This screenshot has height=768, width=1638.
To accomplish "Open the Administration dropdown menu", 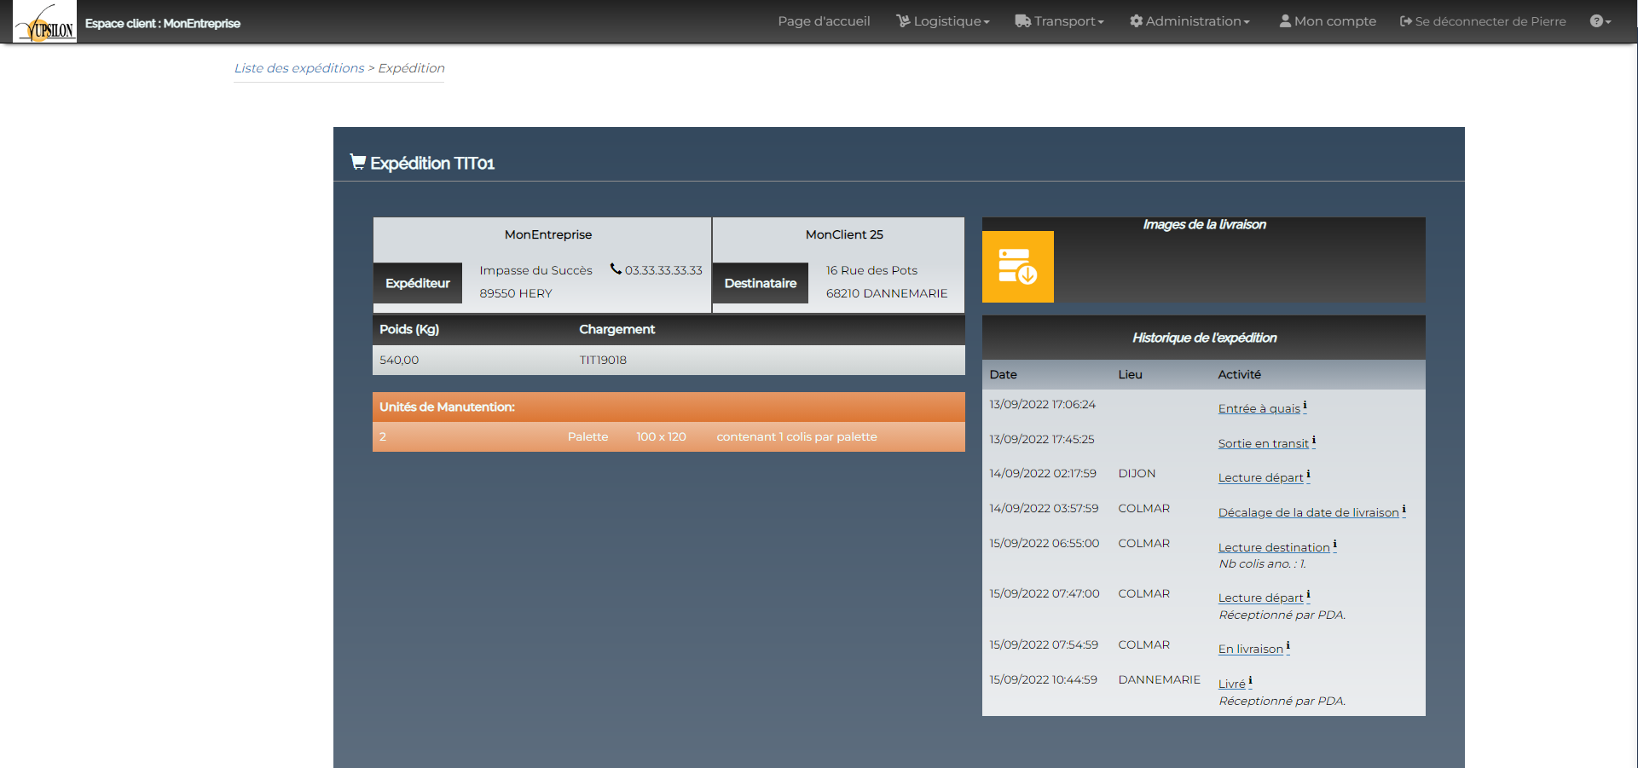I will [x=1189, y=21].
